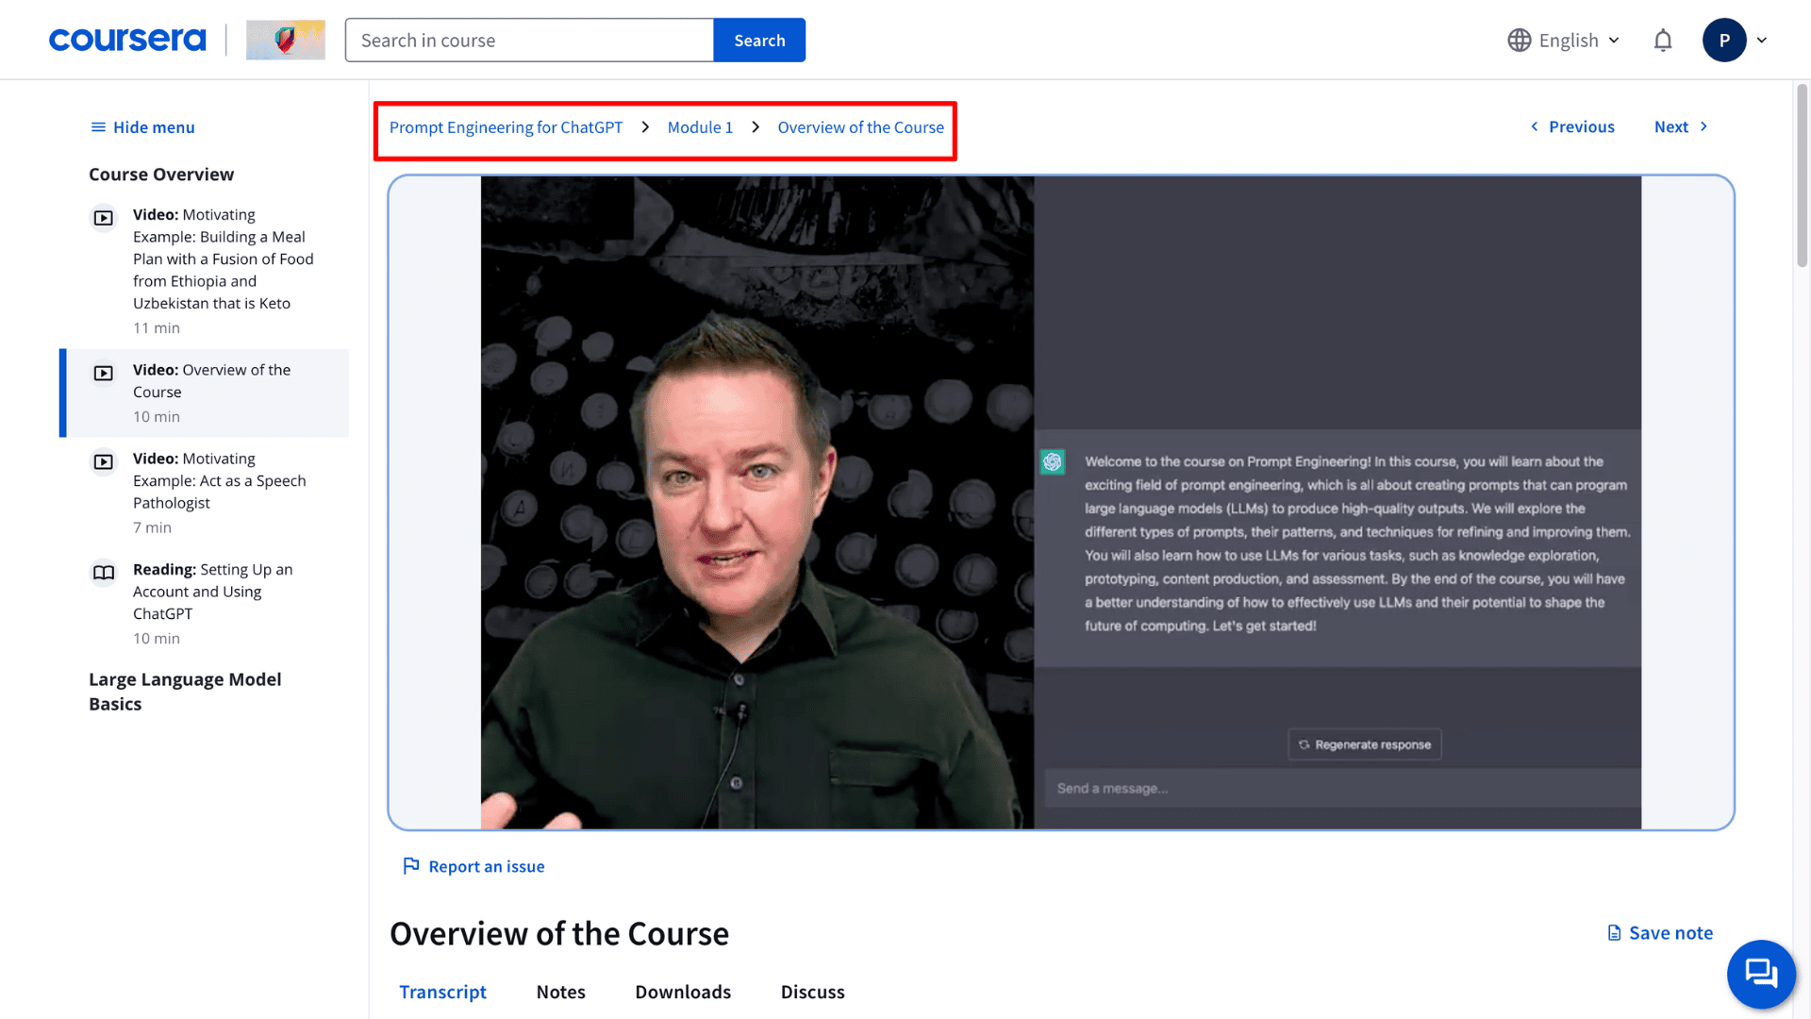Click the globe language icon

click(x=1519, y=41)
